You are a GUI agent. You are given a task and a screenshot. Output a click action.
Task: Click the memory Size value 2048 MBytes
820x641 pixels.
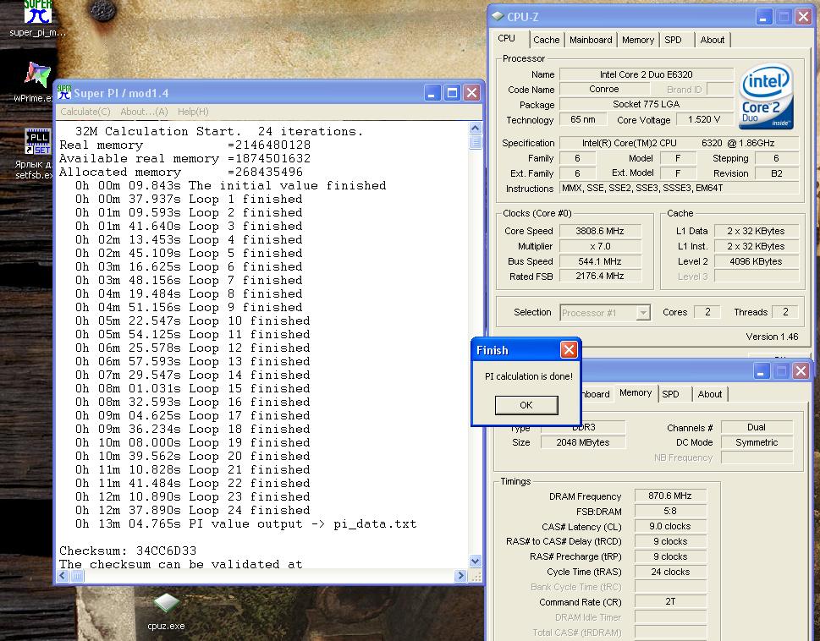tap(583, 442)
